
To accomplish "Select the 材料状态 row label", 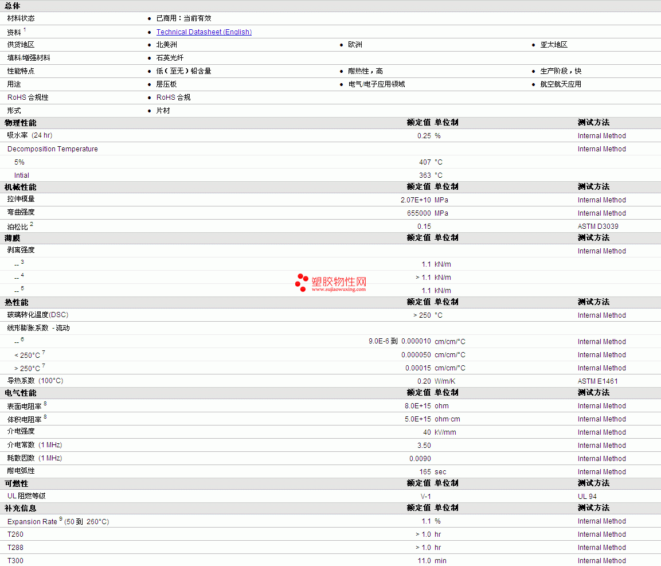I will (21, 18).
